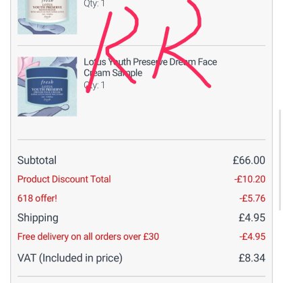The width and height of the screenshot is (283, 283).
Task: Click the -£10.20 discount amount
Action: (250, 179)
